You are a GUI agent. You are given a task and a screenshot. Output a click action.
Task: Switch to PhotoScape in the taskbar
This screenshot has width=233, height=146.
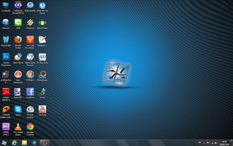pos(44,143)
